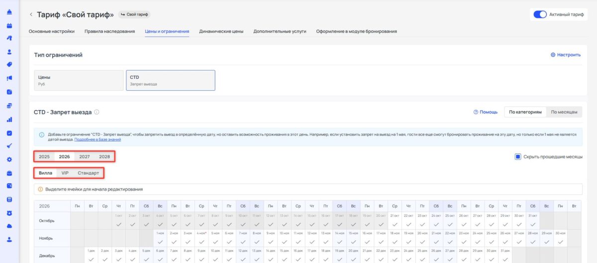
Task: Click the question mark icon beside Помощь
Action: pyautogui.click(x=476, y=112)
